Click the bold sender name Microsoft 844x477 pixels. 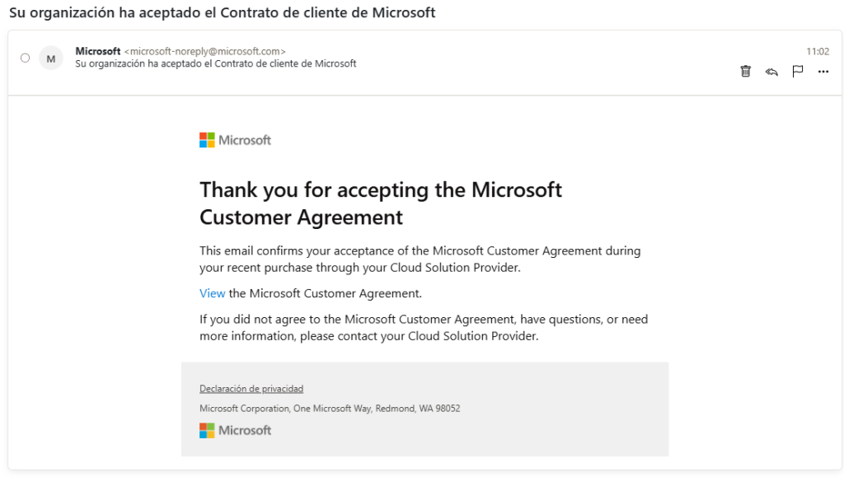coord(97,51)
